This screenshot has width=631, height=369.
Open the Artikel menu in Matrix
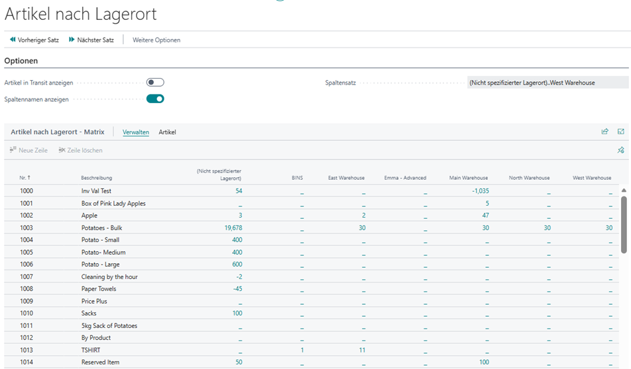tap(167, 132)
